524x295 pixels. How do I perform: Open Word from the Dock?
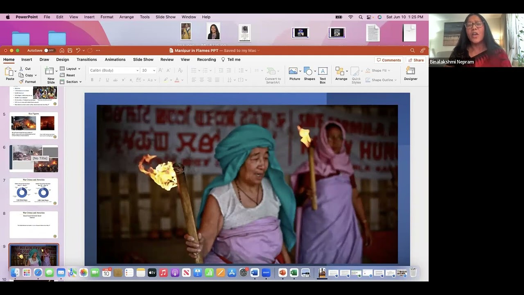click(255, 272)
